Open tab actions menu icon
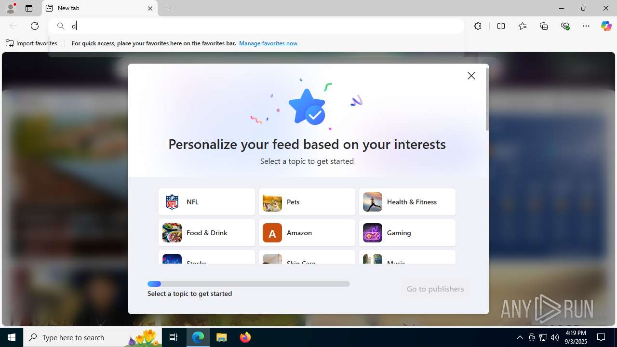Image resolution: width=617 pixels, height=347 pixels. click(29, 8)
